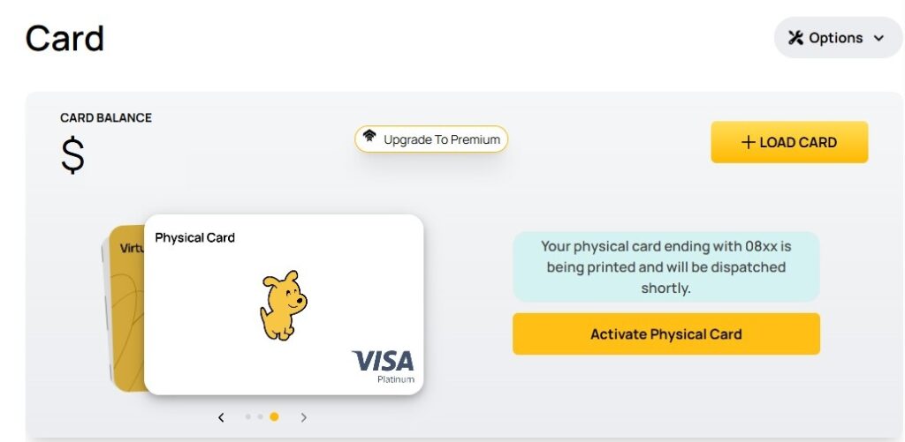
Task: Select the second carousel dot
Action: coord(260,416)
